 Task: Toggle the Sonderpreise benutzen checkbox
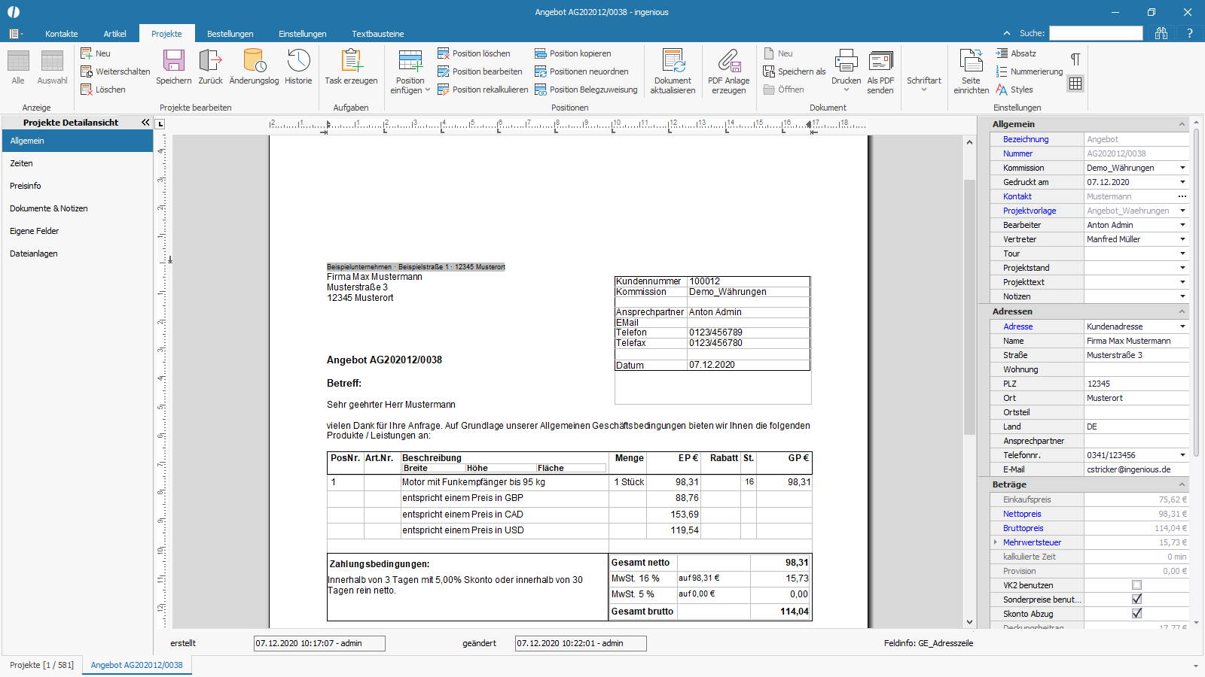pos(1136,600)
